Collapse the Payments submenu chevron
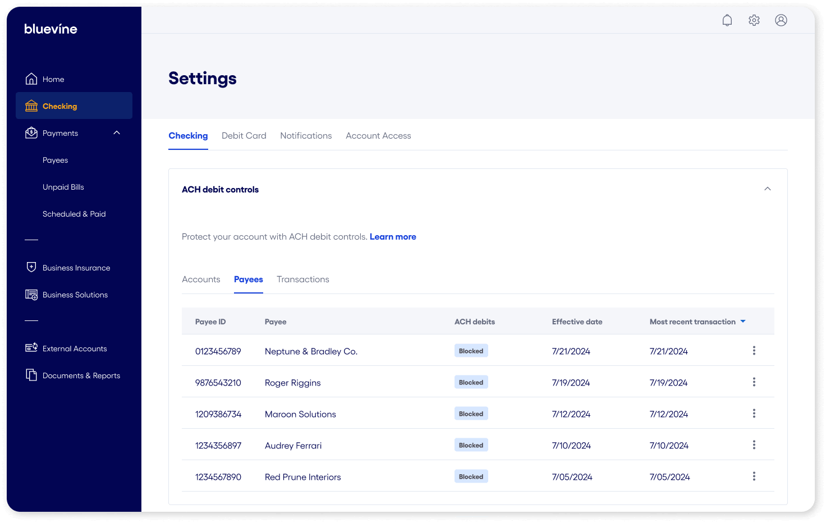Viewport: 826px width, 523px height. click(x=117, y=133)
